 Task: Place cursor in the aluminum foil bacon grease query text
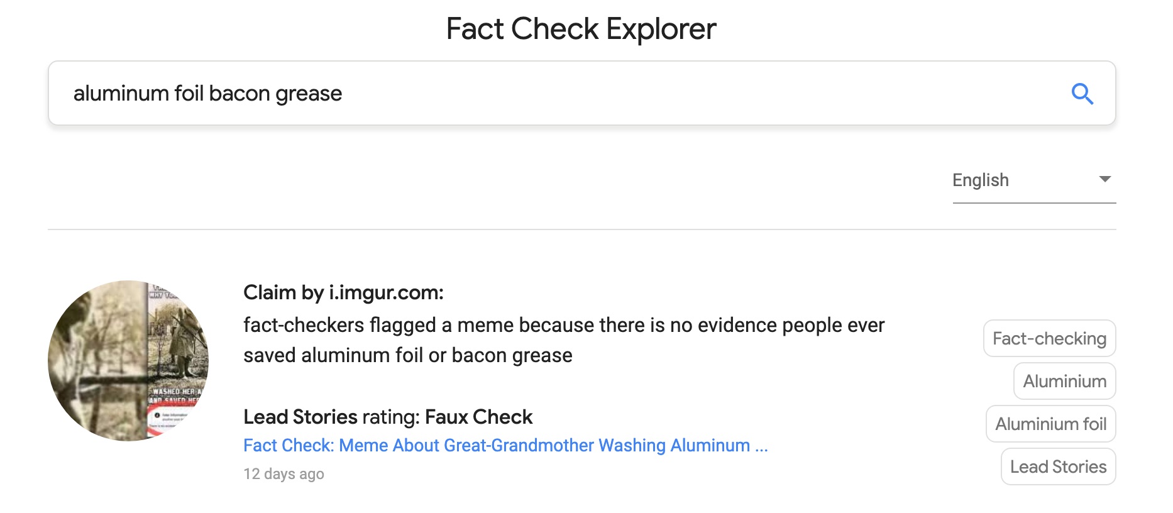(x=207, y=94)
